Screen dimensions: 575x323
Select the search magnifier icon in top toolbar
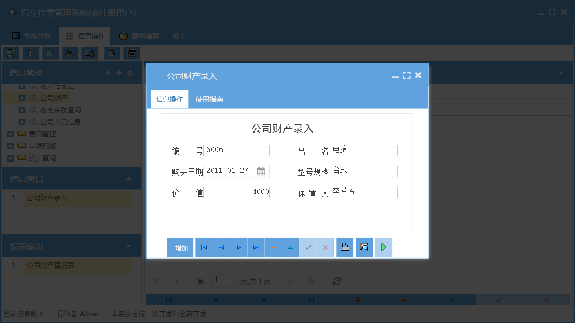(11, 53)
